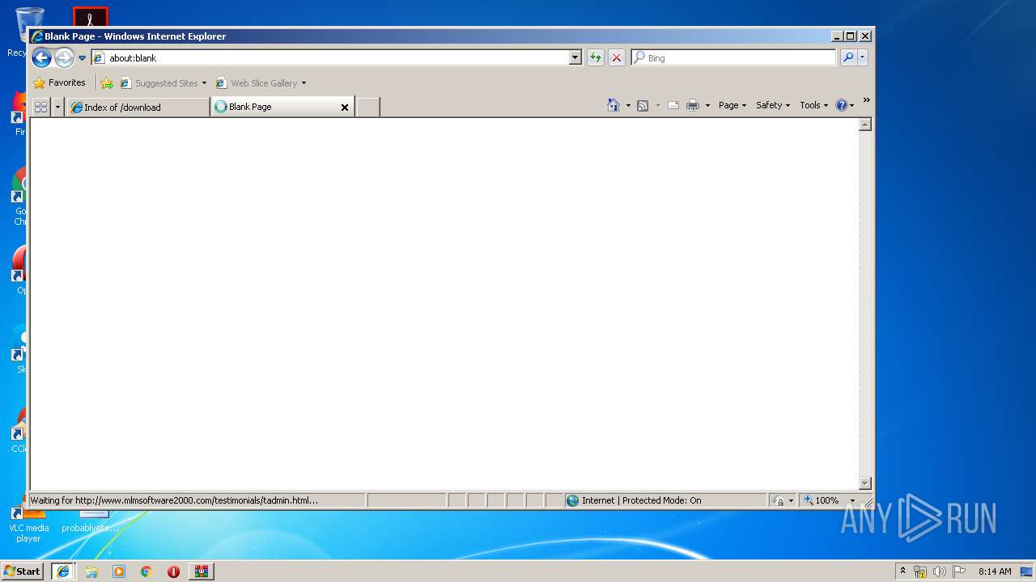
Task: Click the Help question mark icon
Action: 842,105
